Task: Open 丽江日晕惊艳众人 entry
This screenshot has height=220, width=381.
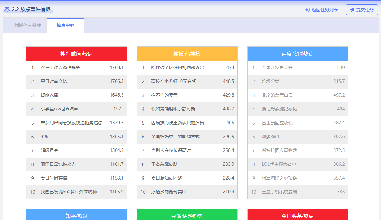Action: point(58,164)
